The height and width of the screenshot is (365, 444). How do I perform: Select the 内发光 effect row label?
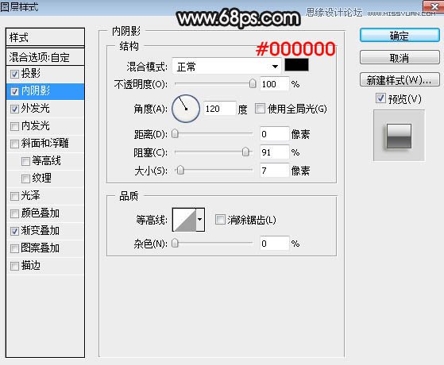tap(36, 125)
